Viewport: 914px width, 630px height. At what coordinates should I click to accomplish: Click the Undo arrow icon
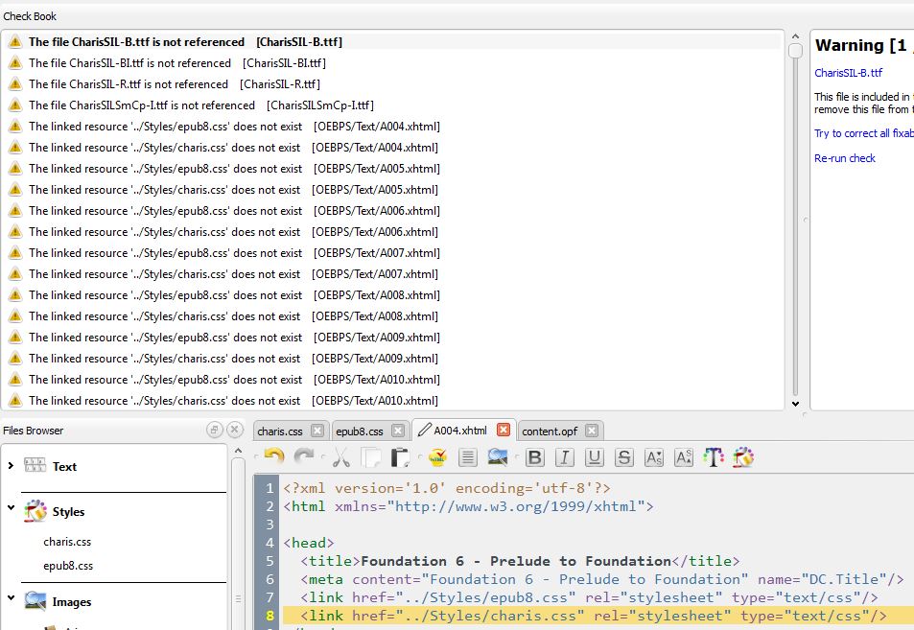pos(274,457)
